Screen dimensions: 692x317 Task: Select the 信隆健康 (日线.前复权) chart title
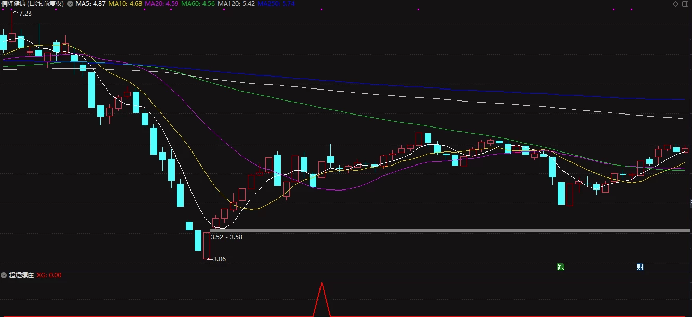point(33,4)
